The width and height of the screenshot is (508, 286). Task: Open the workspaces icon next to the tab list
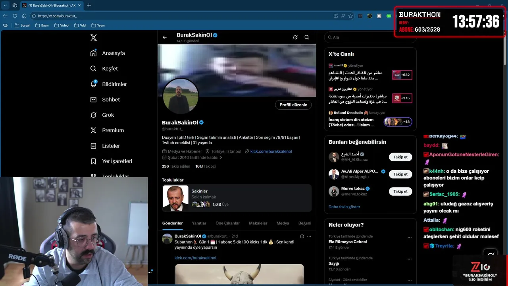[x=15, y=5]
